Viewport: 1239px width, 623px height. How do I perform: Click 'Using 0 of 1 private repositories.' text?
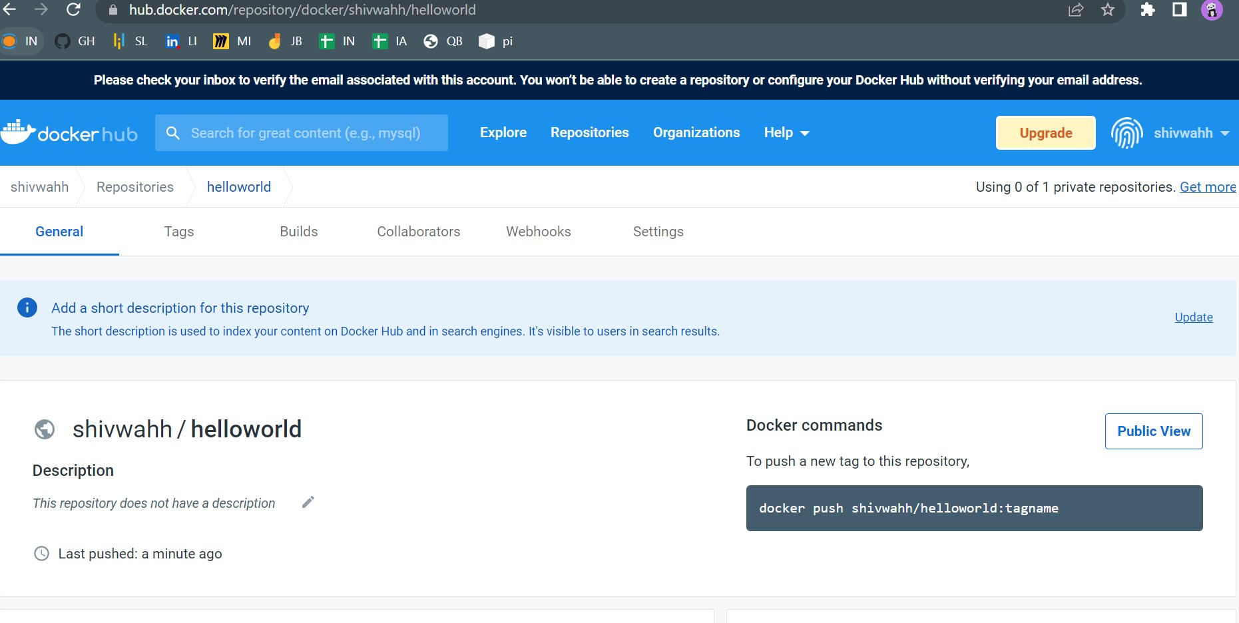(1075, 187)
